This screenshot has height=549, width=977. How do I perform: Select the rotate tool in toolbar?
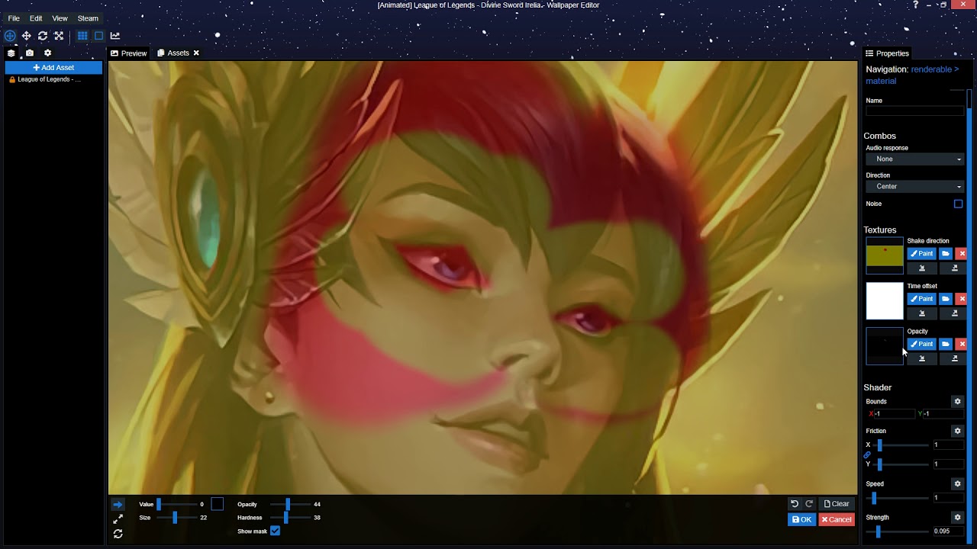tap(43, 36)
